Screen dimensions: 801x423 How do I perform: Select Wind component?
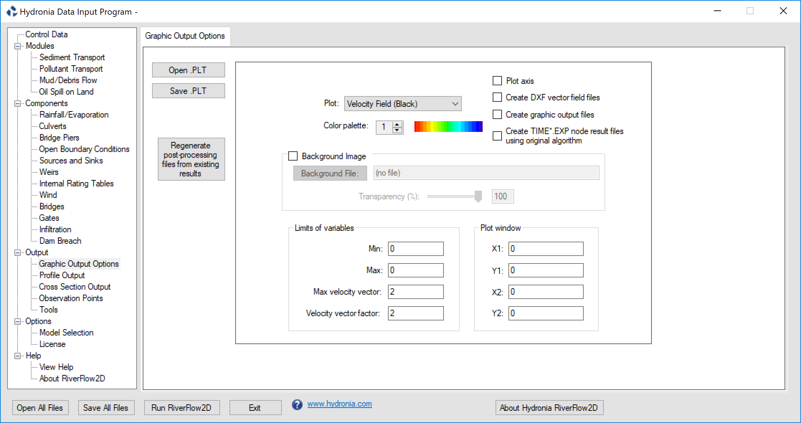tap(48, 195)
